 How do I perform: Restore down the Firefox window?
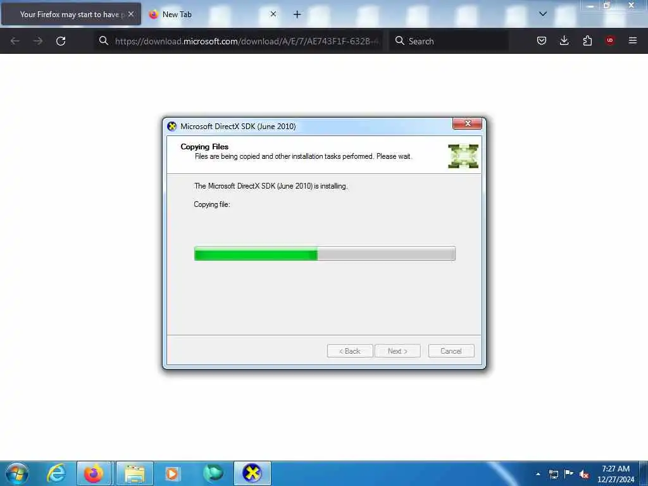[607, 5]
